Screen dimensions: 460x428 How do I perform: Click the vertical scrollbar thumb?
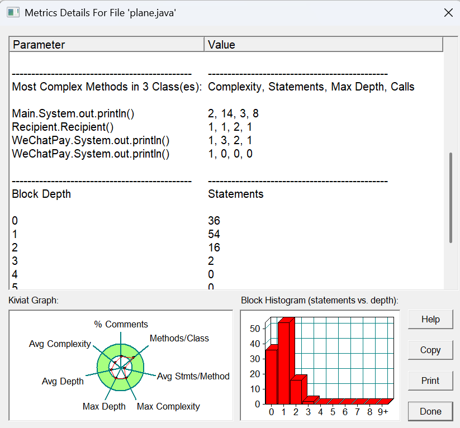click(450, 197)
